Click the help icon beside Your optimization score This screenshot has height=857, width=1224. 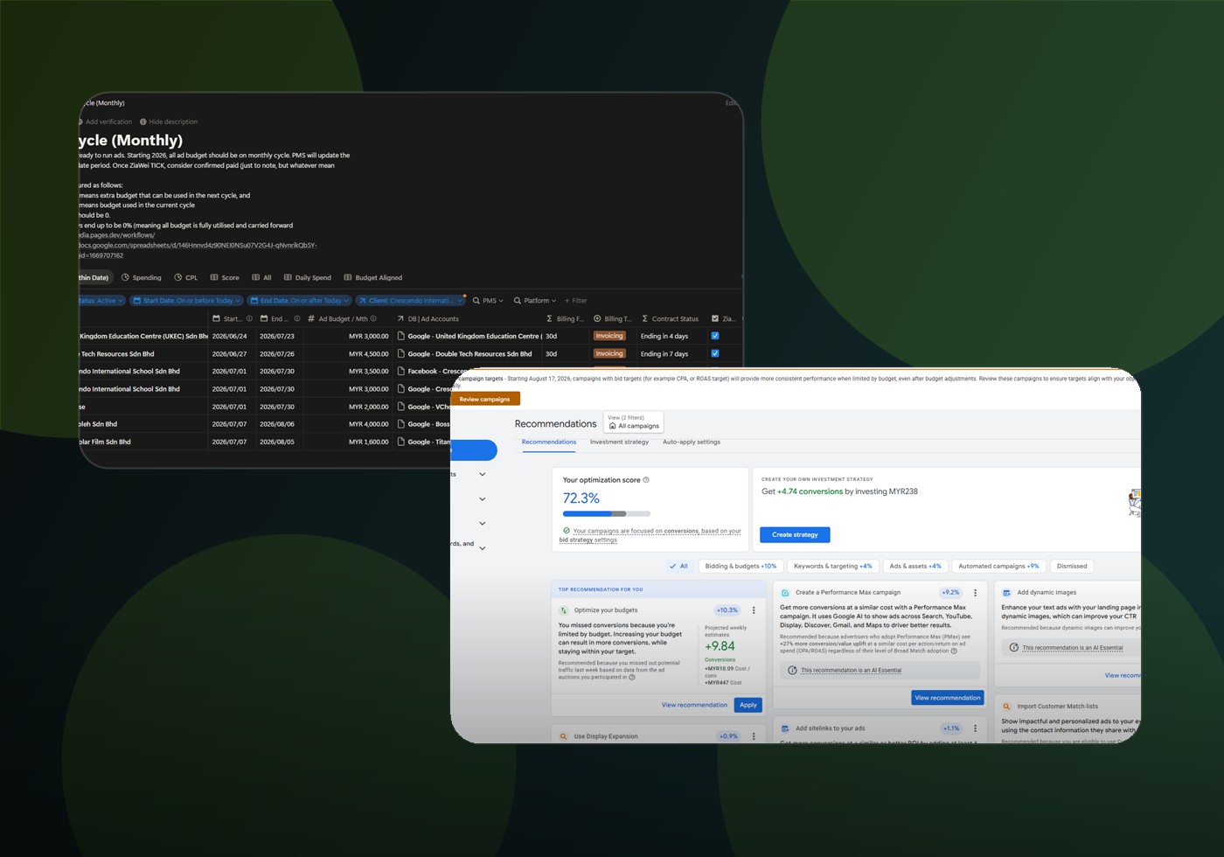pos(646,480)
